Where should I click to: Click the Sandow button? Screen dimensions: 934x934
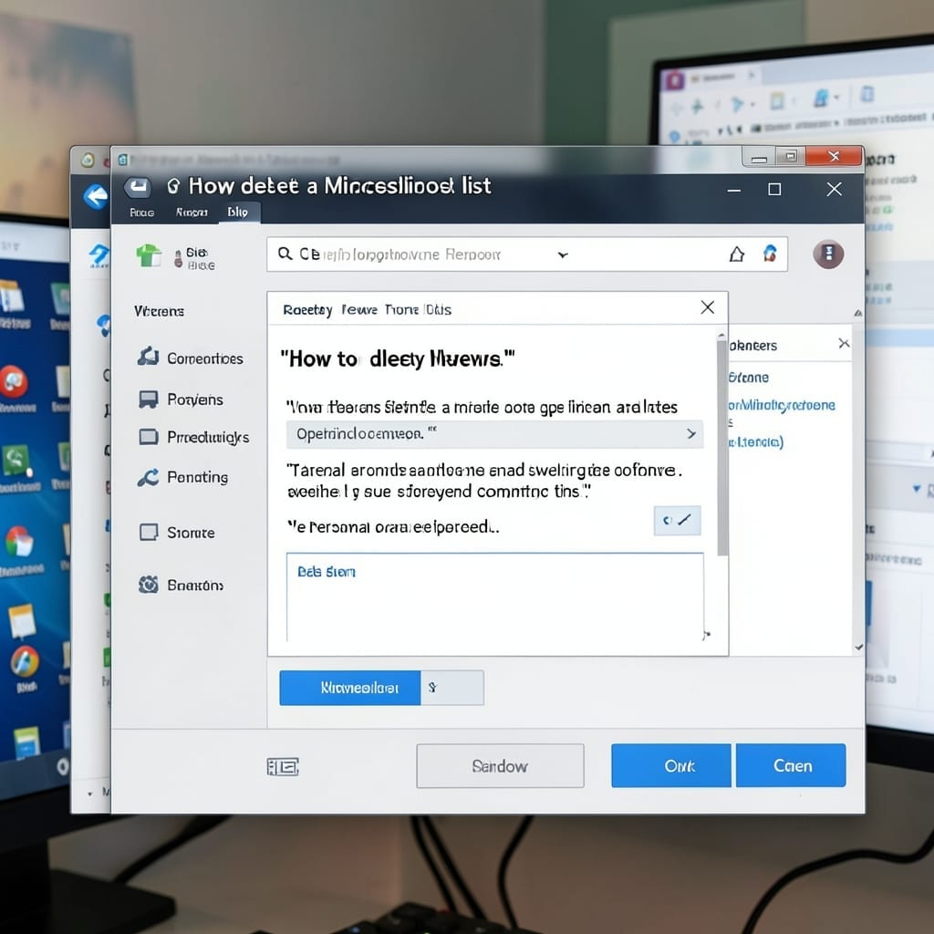pos(500,766)
